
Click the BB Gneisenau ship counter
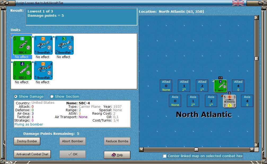click(x=229, y=101)
